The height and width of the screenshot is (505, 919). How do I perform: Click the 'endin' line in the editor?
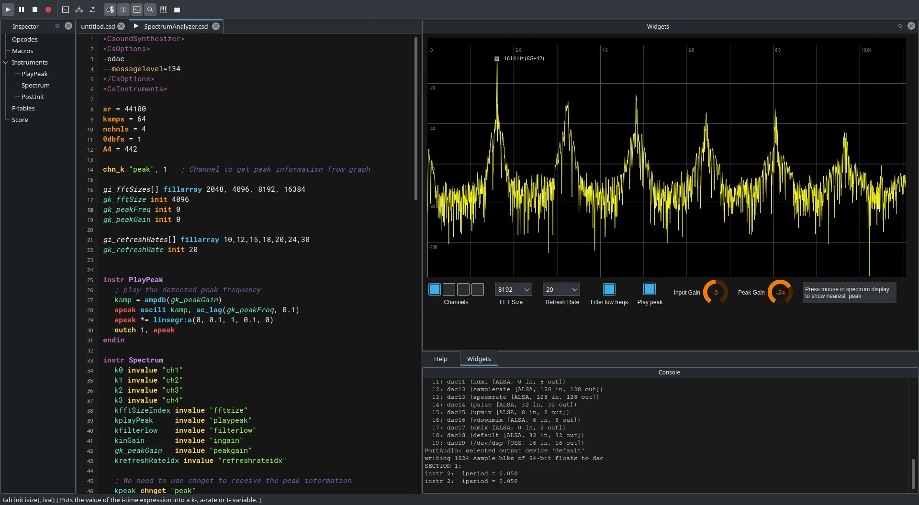[113, 340]
